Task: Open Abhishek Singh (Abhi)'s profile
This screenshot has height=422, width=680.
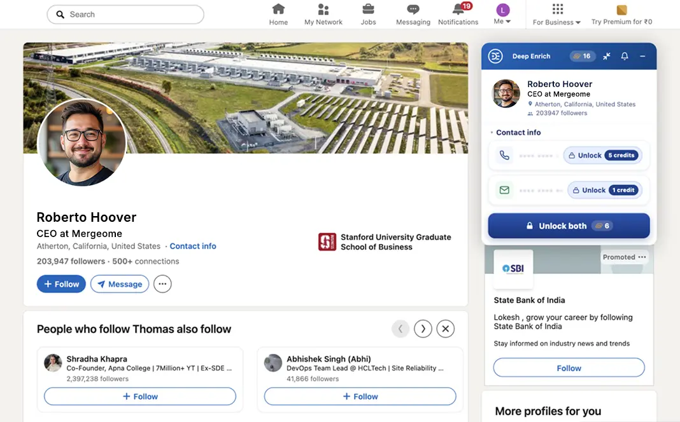Action: click(329, 359)
